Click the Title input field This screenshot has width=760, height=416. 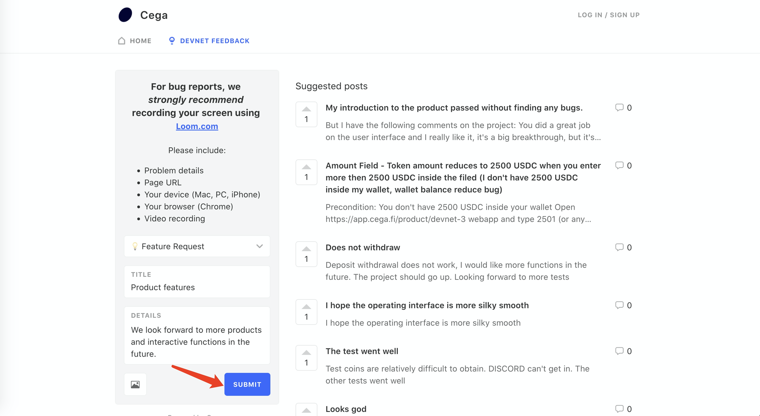point(197,287)
